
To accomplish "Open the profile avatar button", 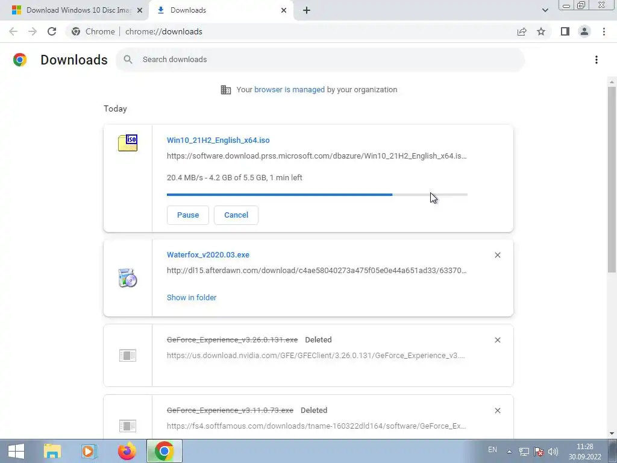I will (x=584, y=31).
